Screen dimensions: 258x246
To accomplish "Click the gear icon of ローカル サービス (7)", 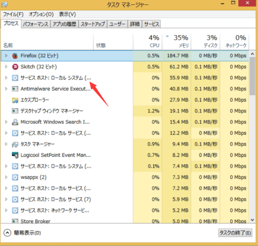I will 15,199.
